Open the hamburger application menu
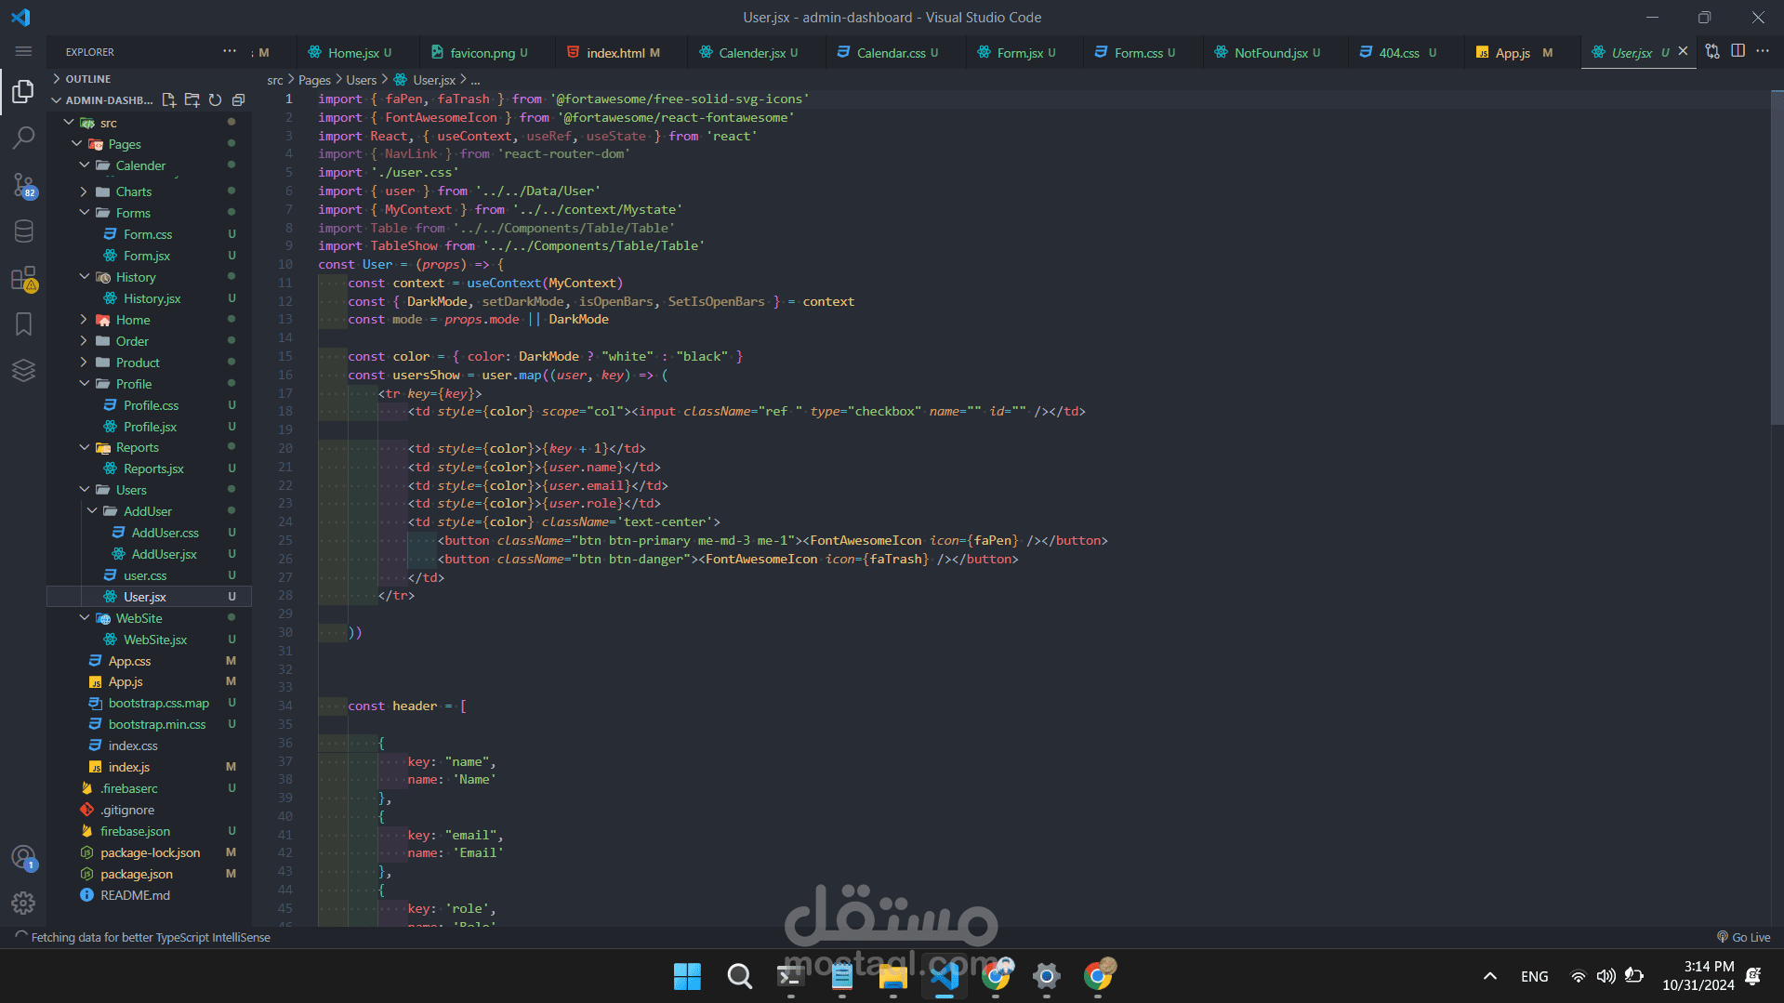Viewport: 1784px width, 1003px height. tap(23, 51)
